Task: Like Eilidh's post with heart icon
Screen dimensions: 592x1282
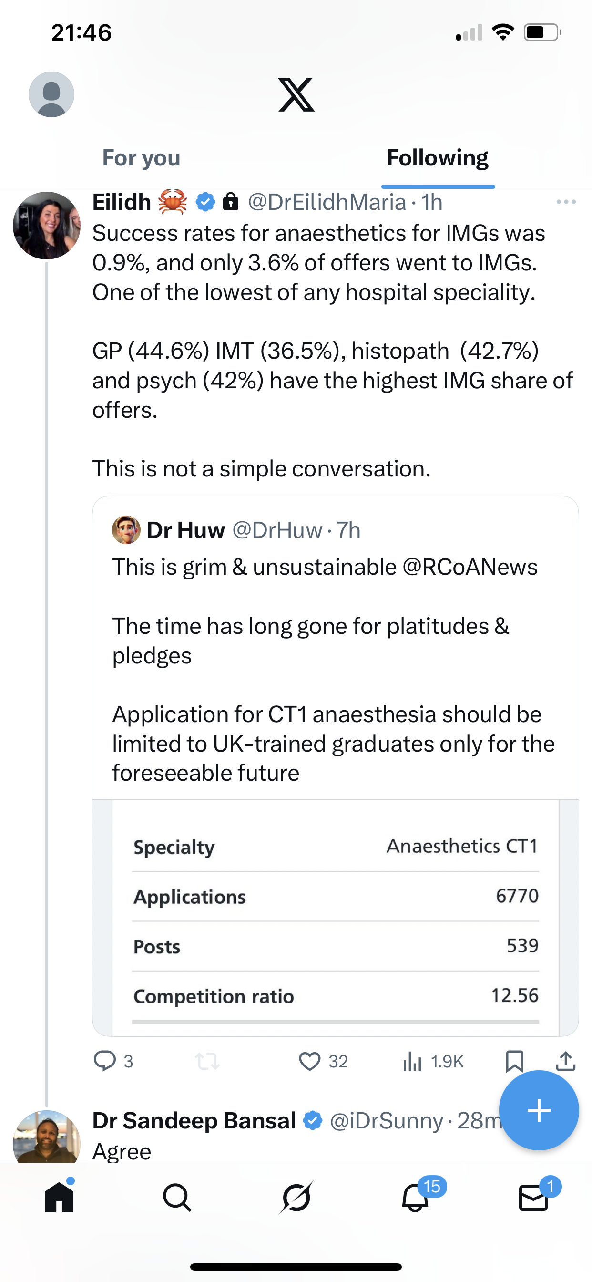Action: point(309,1061)
